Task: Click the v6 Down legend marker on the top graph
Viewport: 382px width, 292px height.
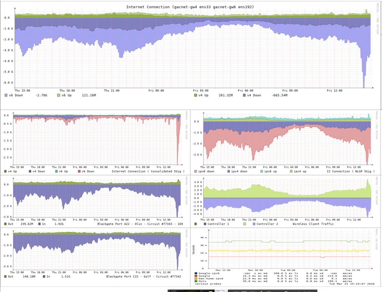Action: (x=5, y=95)
